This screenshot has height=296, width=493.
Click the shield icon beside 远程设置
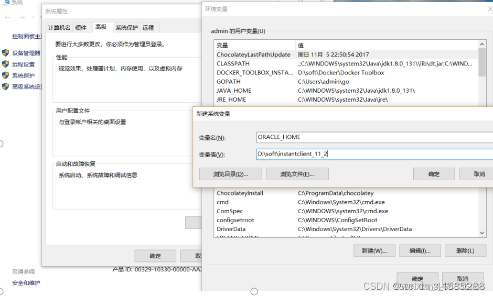(5, 64)
